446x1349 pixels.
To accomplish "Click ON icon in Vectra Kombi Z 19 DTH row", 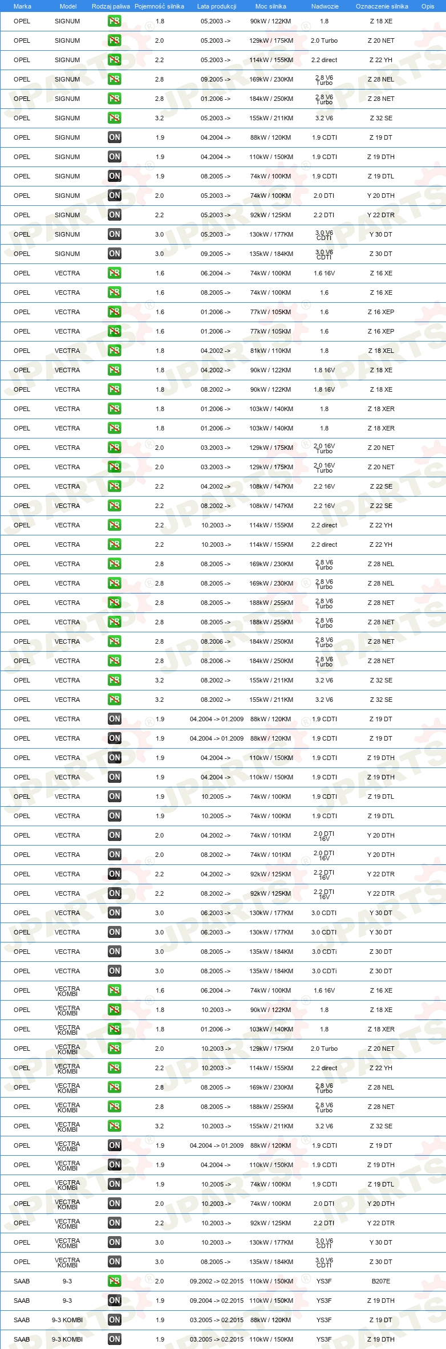I will (x=114, y=1165).
